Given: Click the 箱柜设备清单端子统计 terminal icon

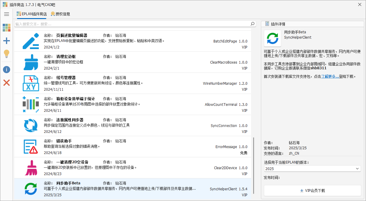Looking at the screenshot, I should [x=31, y=104].
